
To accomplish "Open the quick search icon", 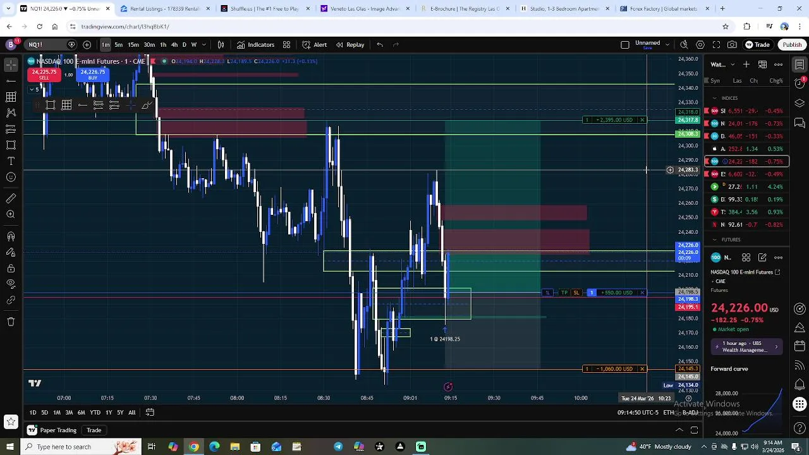I will coord(684,45).
